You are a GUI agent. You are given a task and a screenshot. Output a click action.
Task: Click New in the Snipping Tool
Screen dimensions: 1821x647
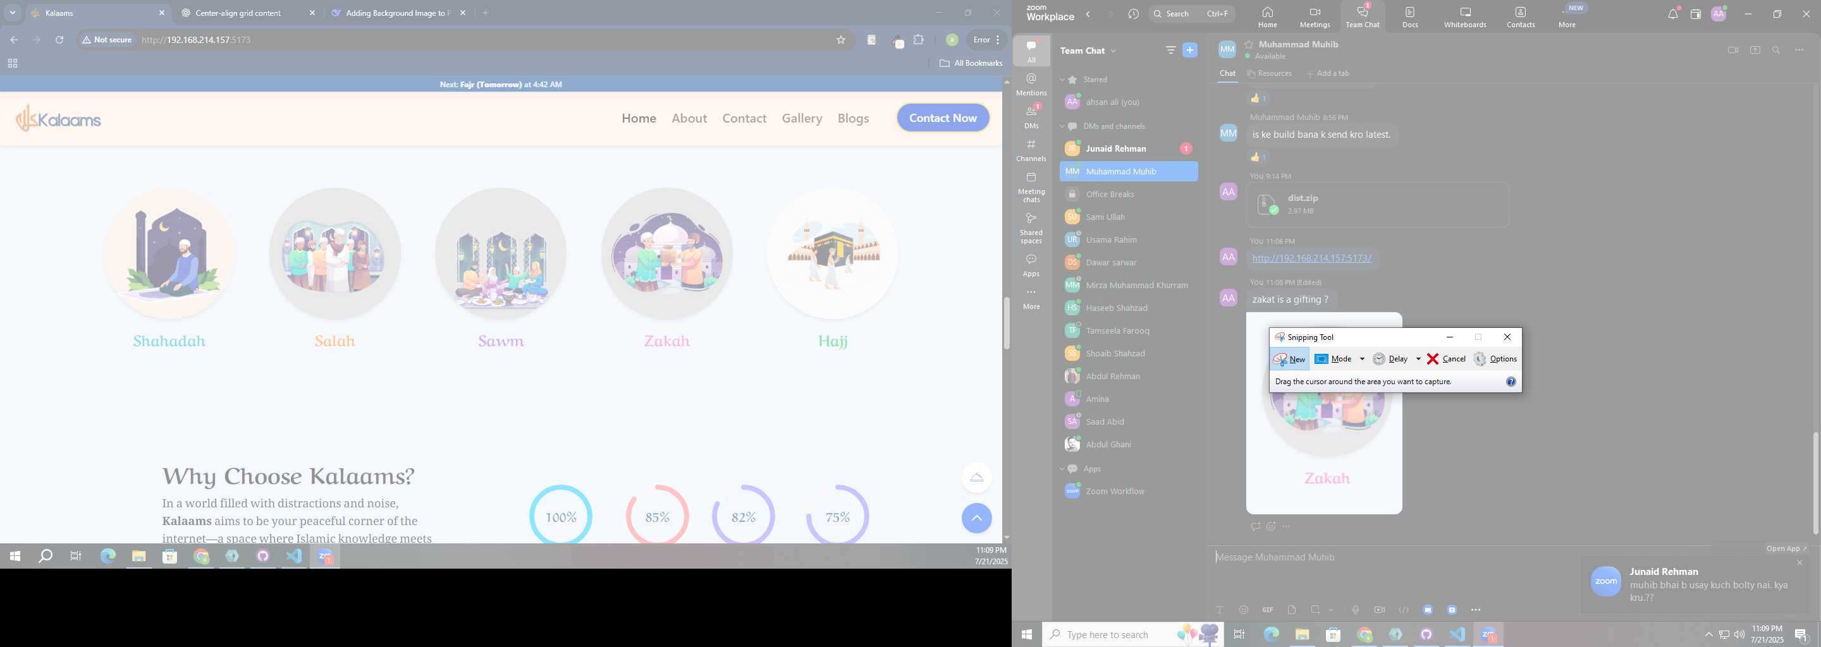pos(1289,360)
